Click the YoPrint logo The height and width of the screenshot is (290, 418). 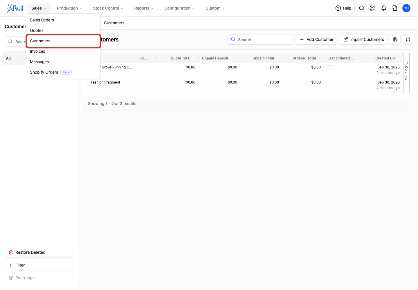click(15, 8)
